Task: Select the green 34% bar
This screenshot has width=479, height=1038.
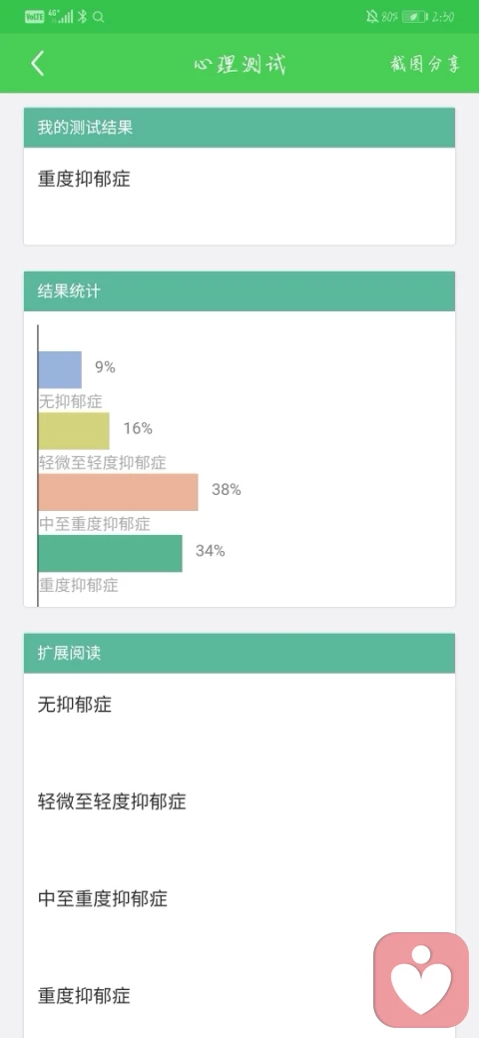Action: pyautogui.click(x=111, y=553)
